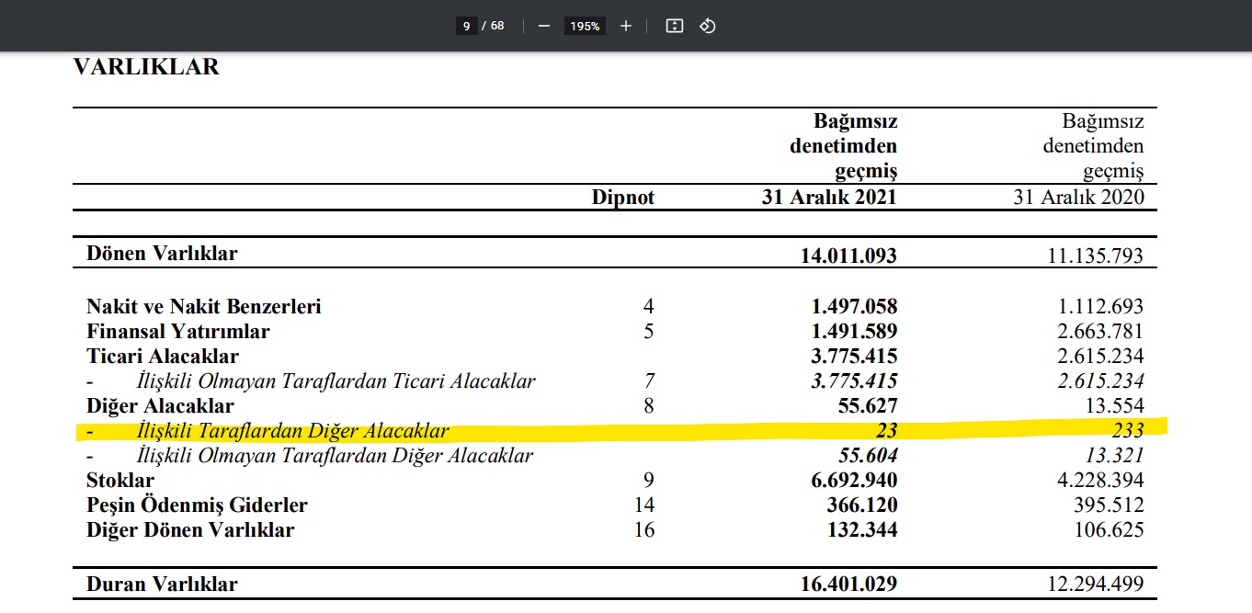Viewport: 1252px width, 613px height.
Task: Click the total page count 68
Action: 497,26
